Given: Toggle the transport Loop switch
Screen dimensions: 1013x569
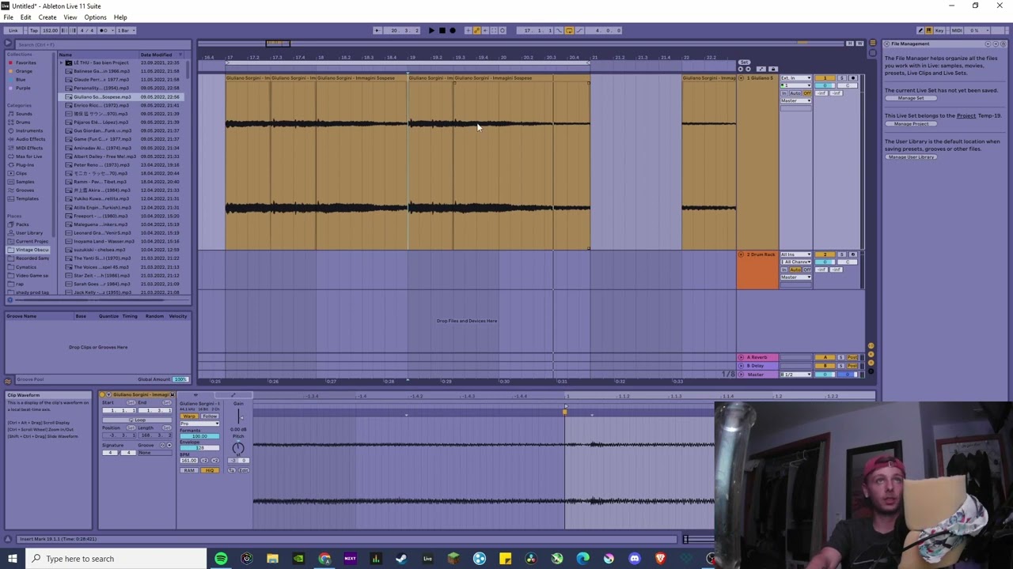Looking at the screenshot, I should tap(569, 31).
